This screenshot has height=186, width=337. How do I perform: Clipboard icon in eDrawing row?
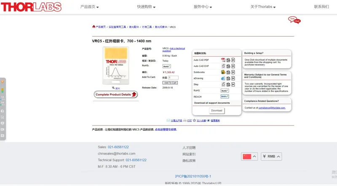click(x=228, y=78)
